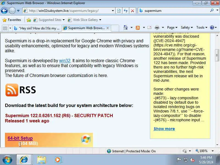Expand the Web Slice Gallery dropdown arrow
This screenshot has height=165, width=220.
click(x=100, y=20)
